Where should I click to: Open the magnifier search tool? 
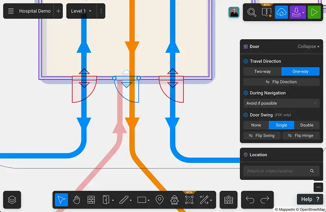(251, 12)
